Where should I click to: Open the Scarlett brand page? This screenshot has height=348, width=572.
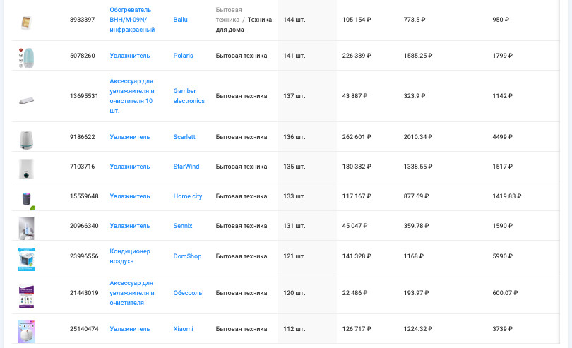(x=184, y=137)
